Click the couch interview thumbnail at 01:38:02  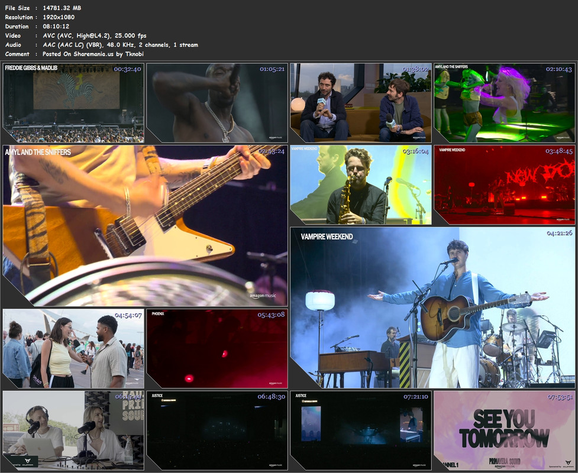click(x=361, y=103)
